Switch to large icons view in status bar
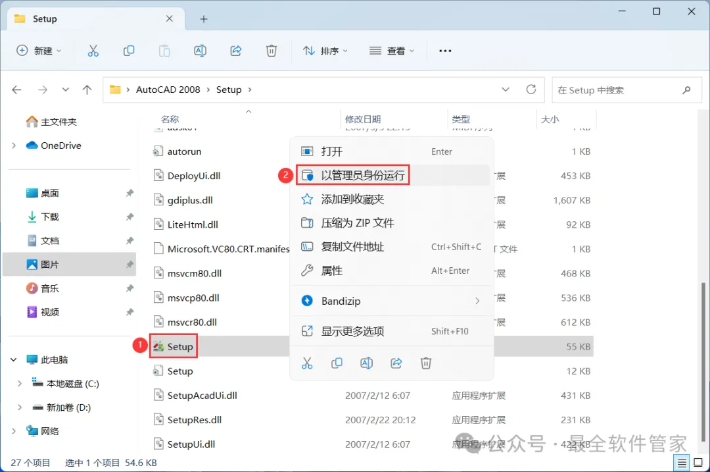Screen dimensions: 710x472 [698, 463]
